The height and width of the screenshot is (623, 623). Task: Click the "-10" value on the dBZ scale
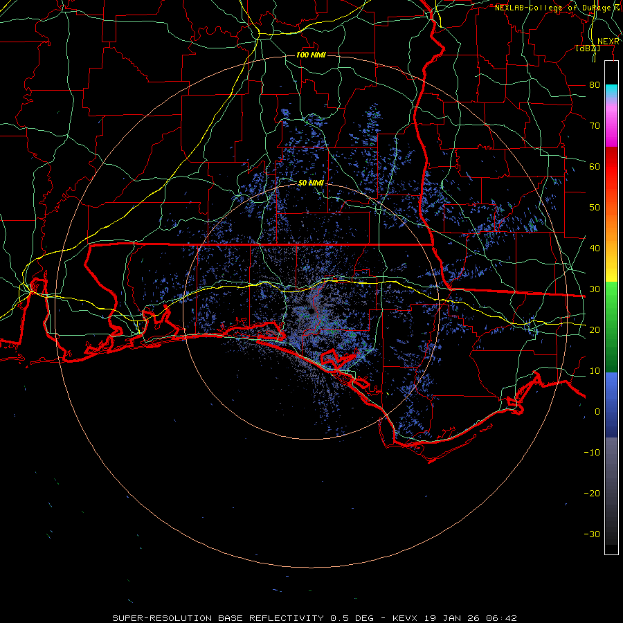592,453
